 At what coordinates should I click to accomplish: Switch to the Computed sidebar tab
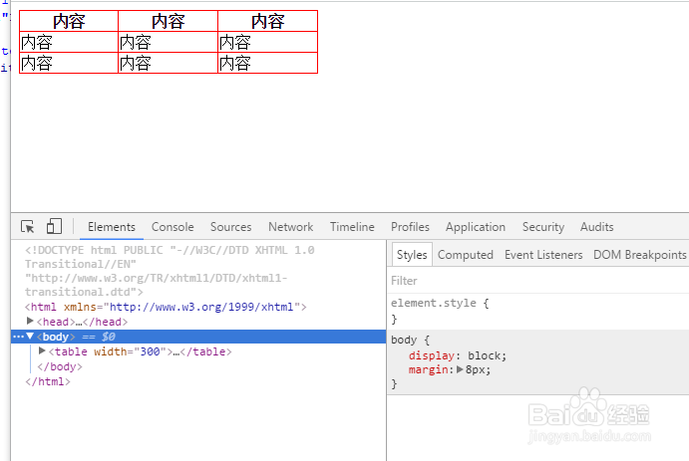click(x=465, y=255)
